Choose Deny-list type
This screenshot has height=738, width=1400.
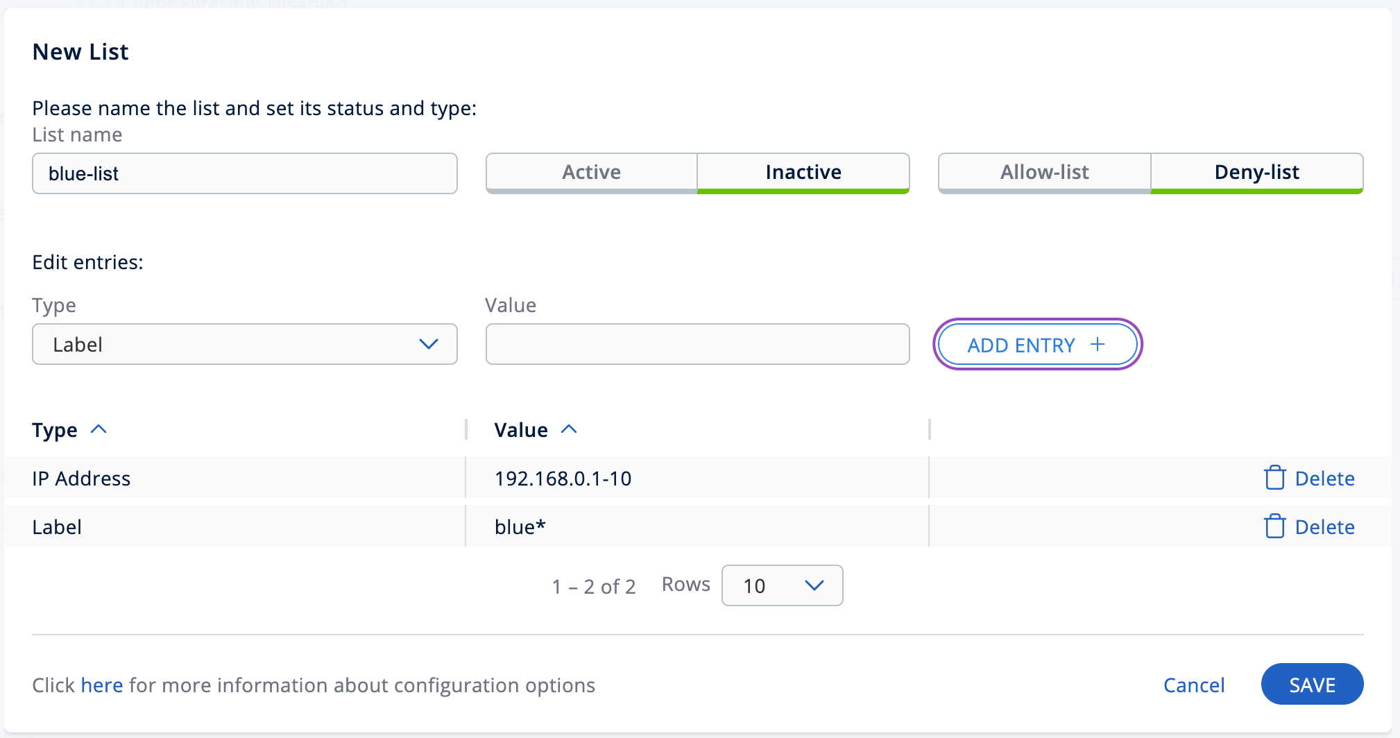tap(1256, 172)
